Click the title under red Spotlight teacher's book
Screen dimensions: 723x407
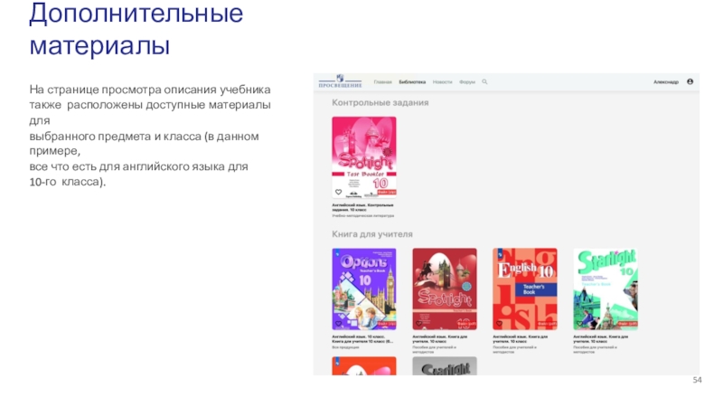(x=440, y=339)
